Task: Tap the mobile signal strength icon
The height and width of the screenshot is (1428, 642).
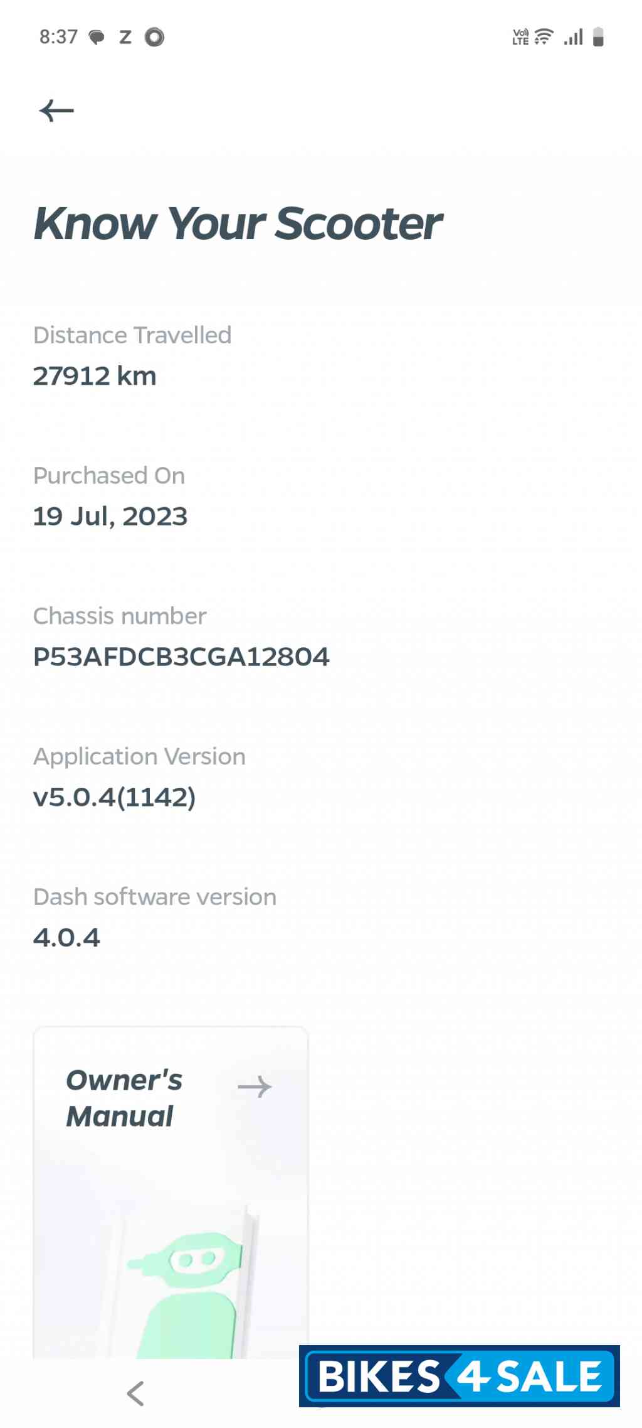Action: 573,38
